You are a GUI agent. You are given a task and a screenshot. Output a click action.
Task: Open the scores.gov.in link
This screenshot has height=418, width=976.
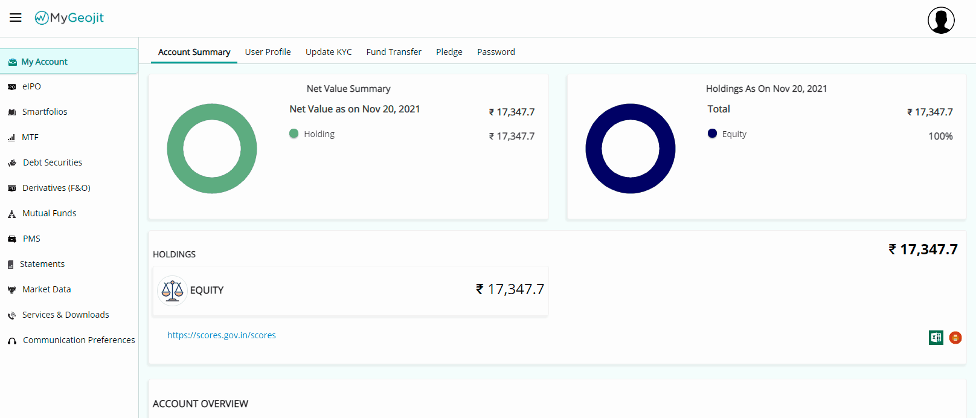click(x=222, y=335)
